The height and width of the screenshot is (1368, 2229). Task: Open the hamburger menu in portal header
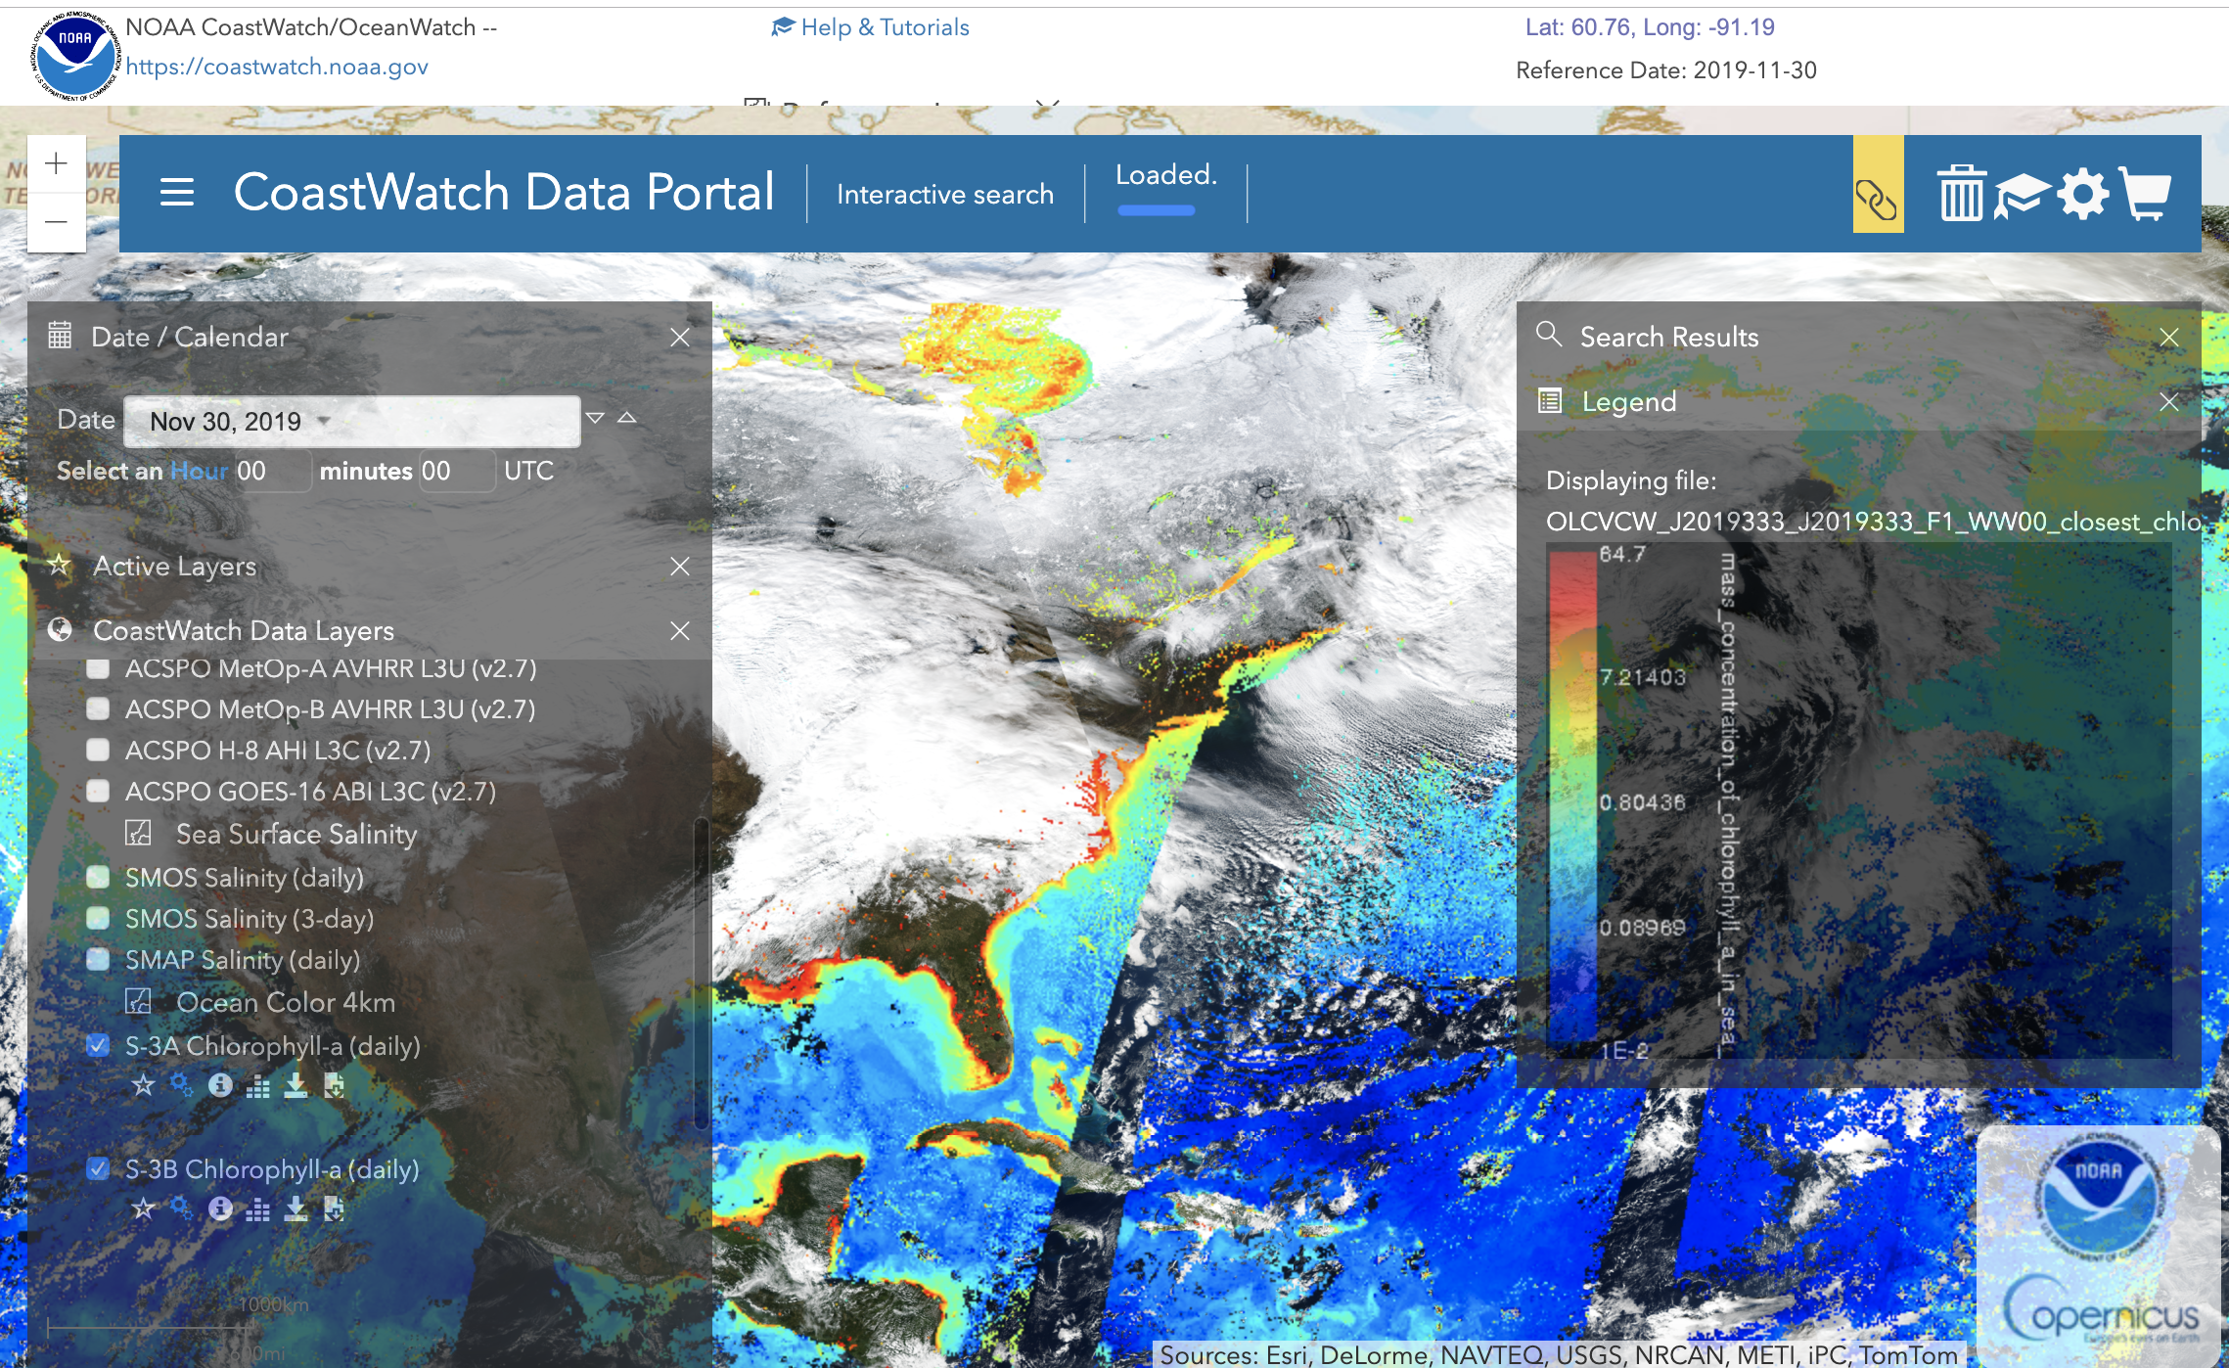click(177, 192)
